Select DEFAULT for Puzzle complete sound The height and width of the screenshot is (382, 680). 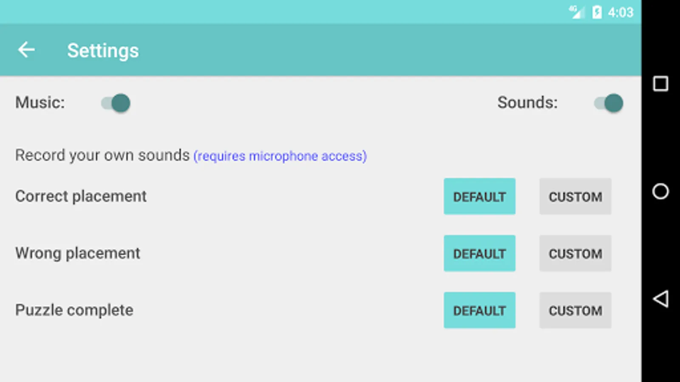(479, 310)
